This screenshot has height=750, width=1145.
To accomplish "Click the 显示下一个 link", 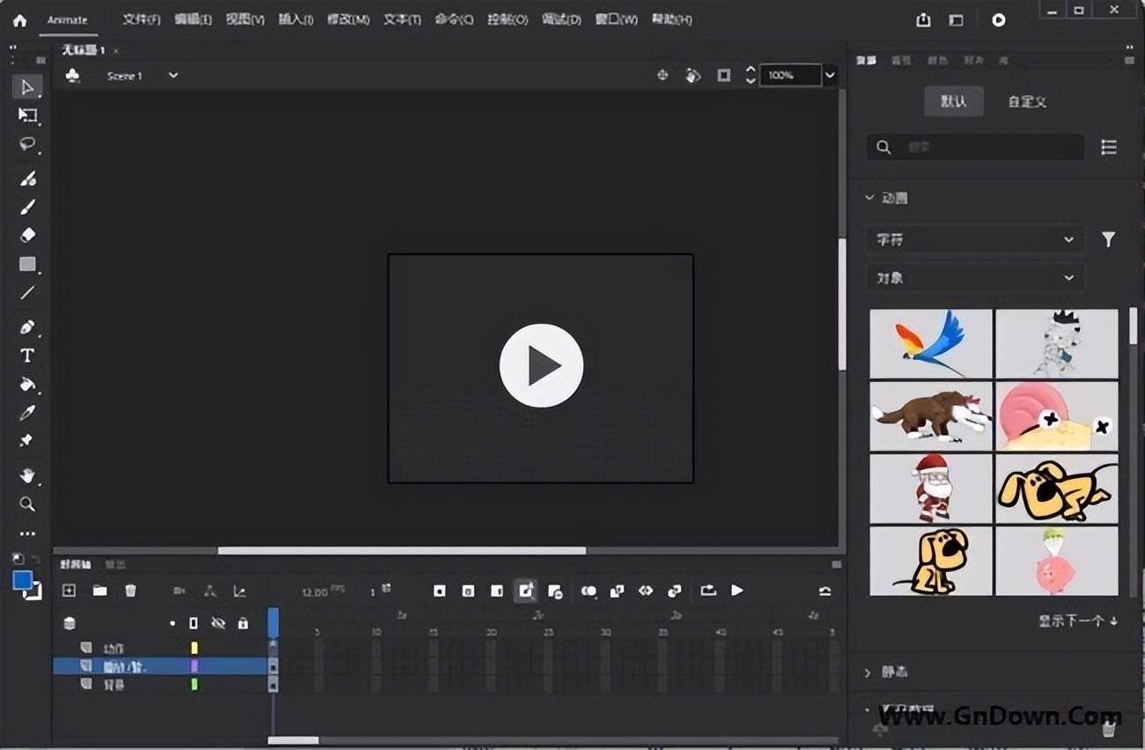I will coord(1077,621).
